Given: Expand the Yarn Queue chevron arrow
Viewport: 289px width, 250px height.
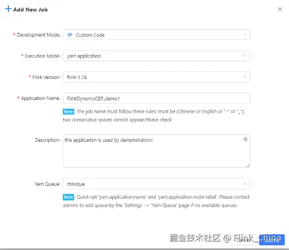Looking at the screenshot, I should tap(244, 184).
